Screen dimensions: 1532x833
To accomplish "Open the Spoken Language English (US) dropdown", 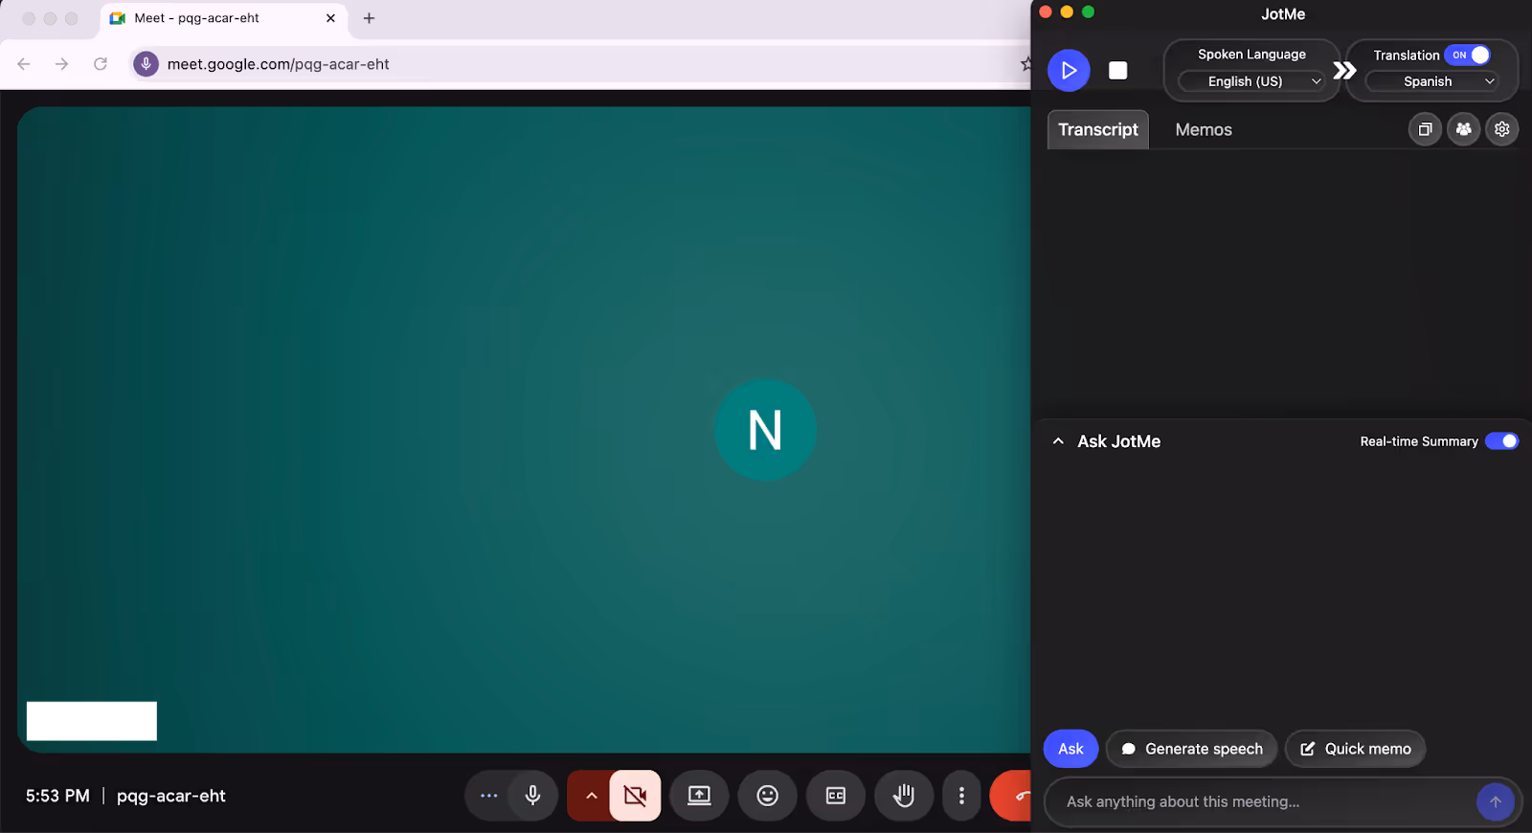I will point(1251,81).
